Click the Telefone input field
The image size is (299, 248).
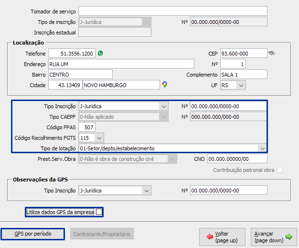(72, 53)
